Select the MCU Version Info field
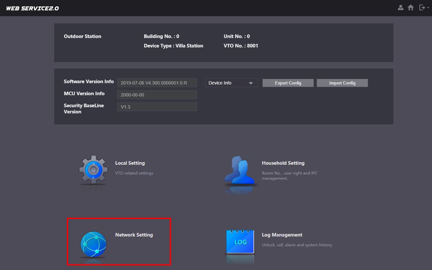 tap(157, 95)
